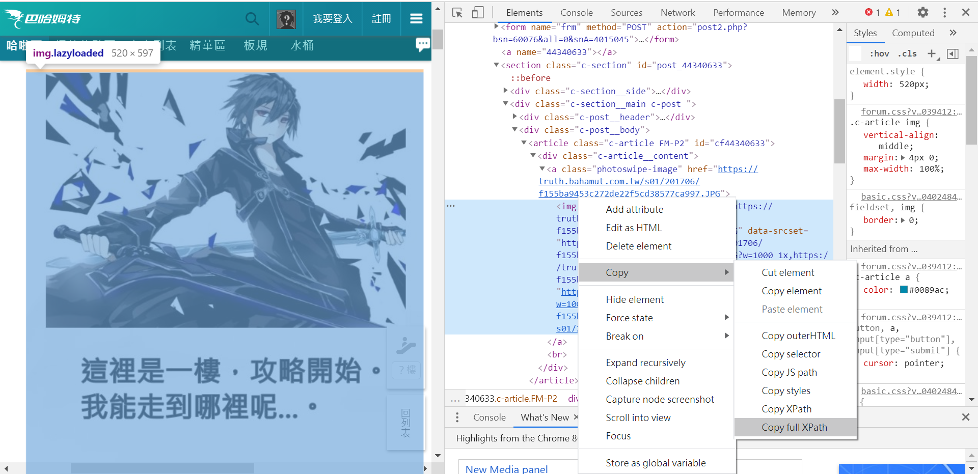Open DevTools three-dot customize menu
This screenshot has height=474, width=978.
tap(945, 12)
